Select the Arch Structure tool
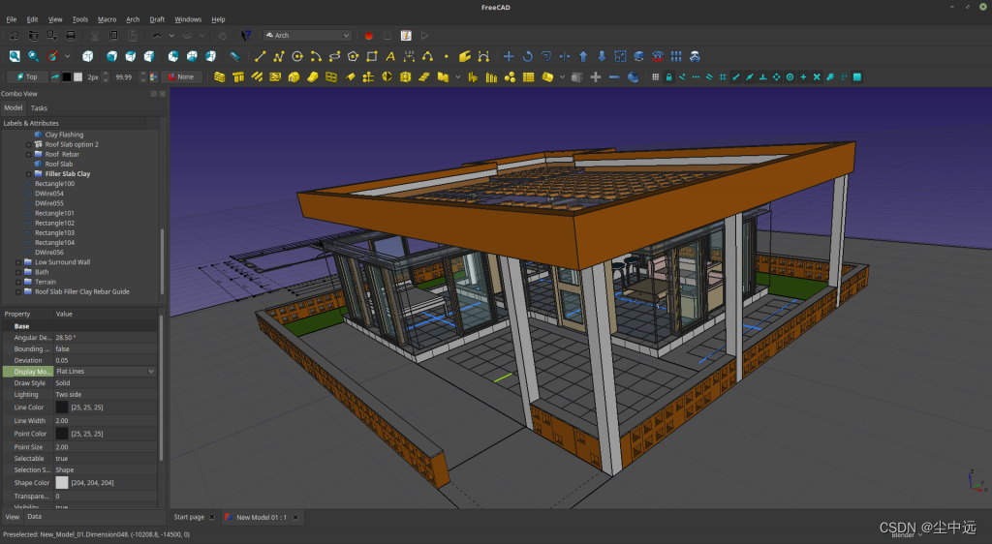 [238, 77]
